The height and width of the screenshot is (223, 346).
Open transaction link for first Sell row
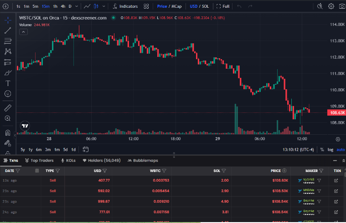[336, 181]
